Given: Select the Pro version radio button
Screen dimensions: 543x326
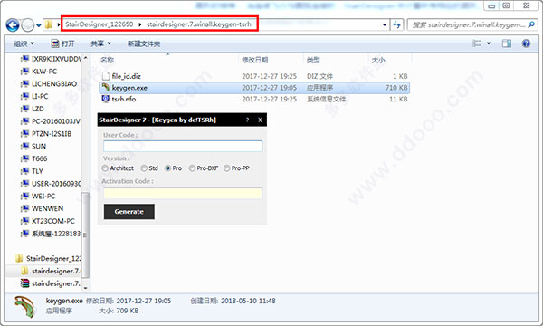Looking at the screenshot, I should pyautogui.click(x=168, y=168).
